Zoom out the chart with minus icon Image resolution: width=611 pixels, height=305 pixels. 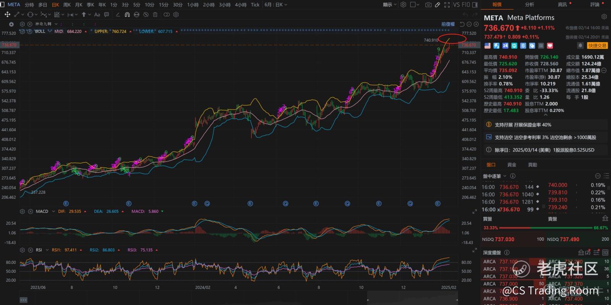469,24
